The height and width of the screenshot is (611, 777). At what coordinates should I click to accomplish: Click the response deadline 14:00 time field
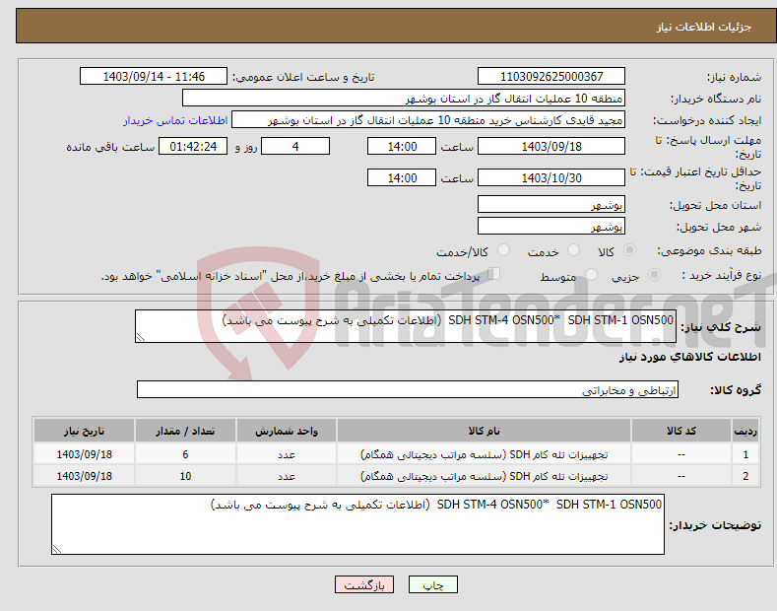[402, 146]
